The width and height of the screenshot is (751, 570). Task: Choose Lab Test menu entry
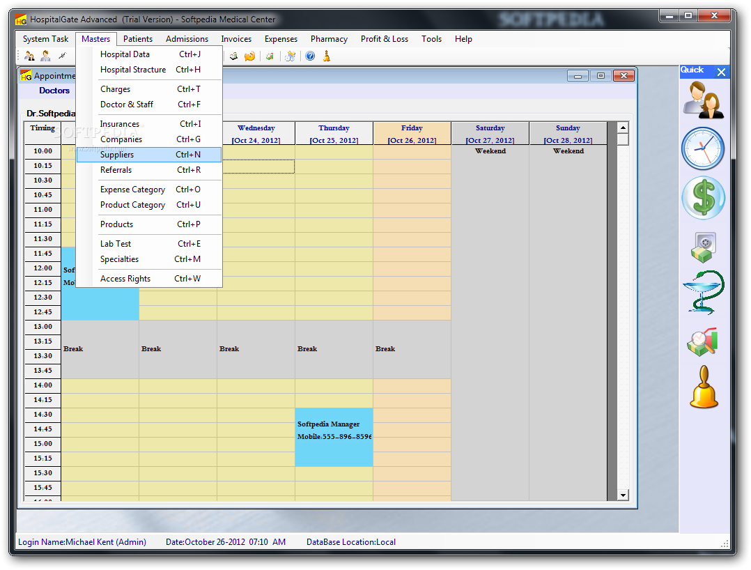pos(149,244)
